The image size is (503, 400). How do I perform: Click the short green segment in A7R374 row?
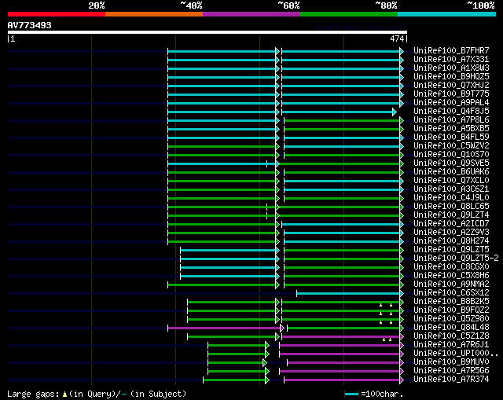coord(236,380)
